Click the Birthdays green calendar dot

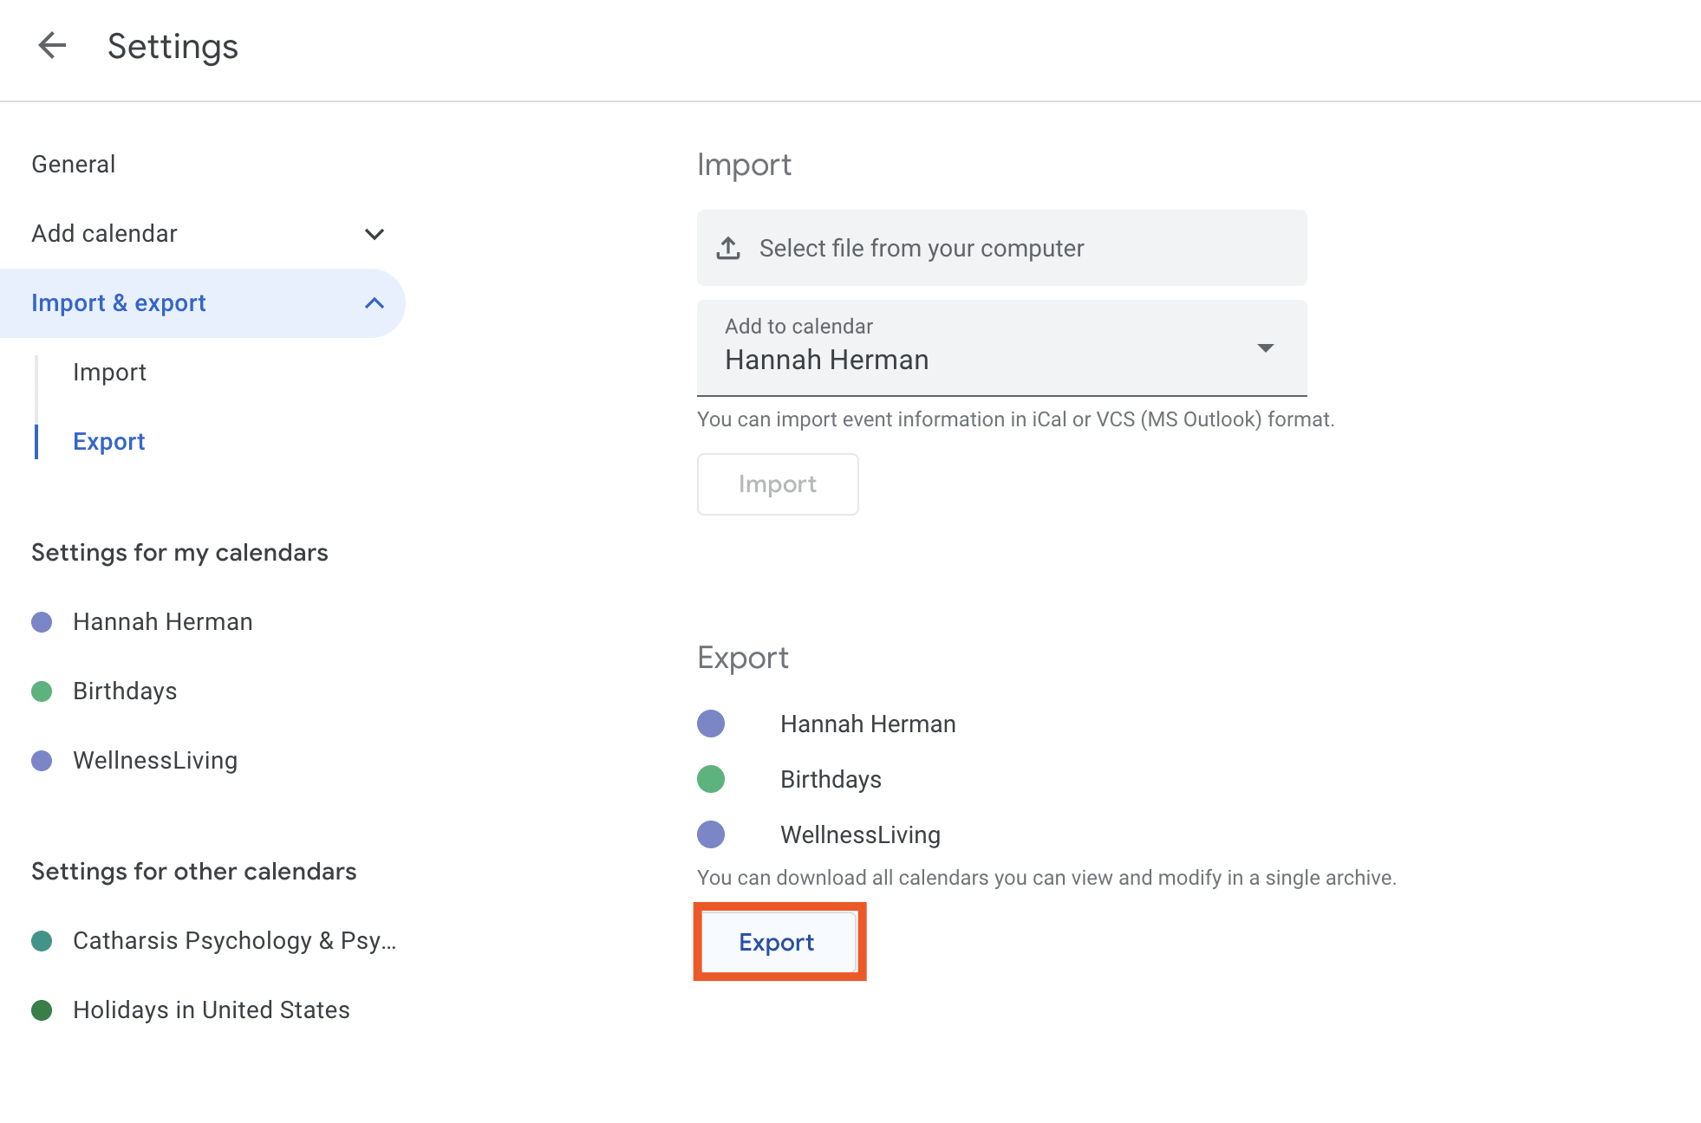coord(41,691)
